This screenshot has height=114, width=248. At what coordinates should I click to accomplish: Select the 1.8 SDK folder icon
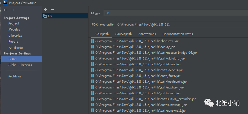(45, 16)
